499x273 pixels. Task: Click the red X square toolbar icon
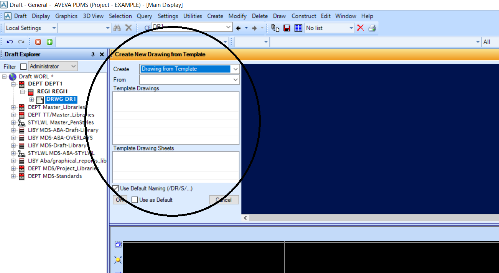pyautogui.click(x=38, y=42)
